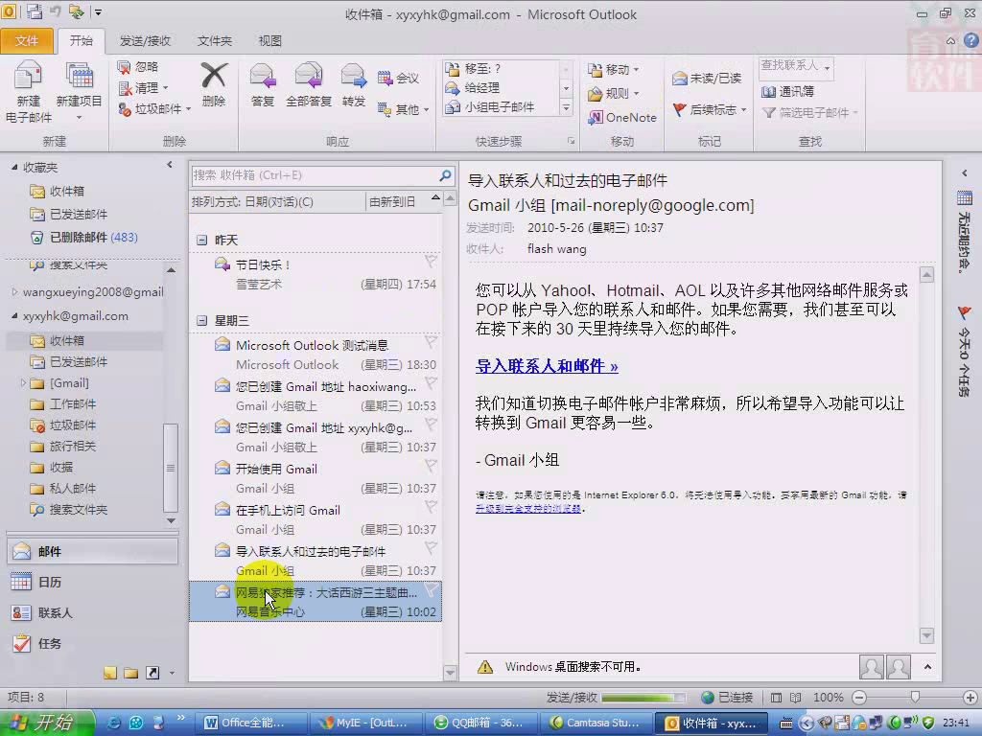Viewport: 982px width, 736px height.
Task: Flag the 节日快乐！ message
Action: pyautogui.click(x=431, y=261)
